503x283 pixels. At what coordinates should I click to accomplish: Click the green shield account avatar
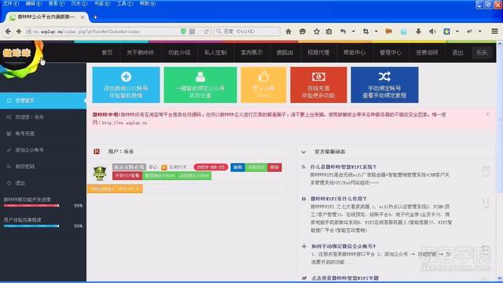pos(100,173)
